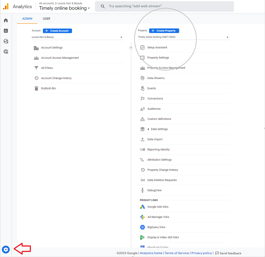Open BigQuery links
Image resolution: width=265 pixels, height=257 pixels.
(x=156, y=227)
